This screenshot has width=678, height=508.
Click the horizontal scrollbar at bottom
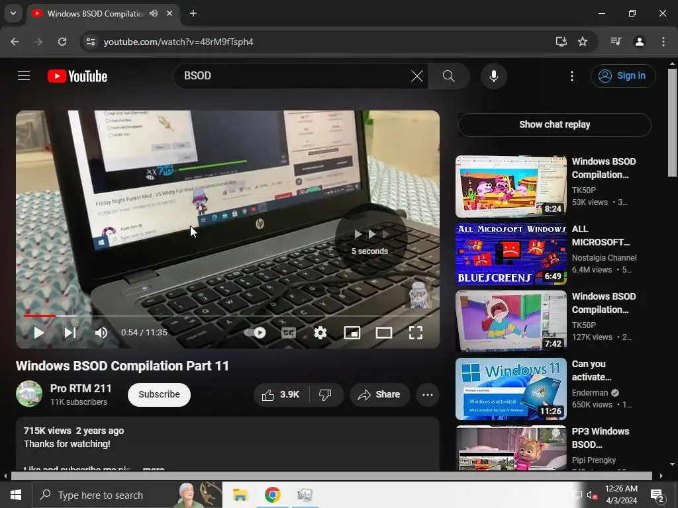coord(331,476)
